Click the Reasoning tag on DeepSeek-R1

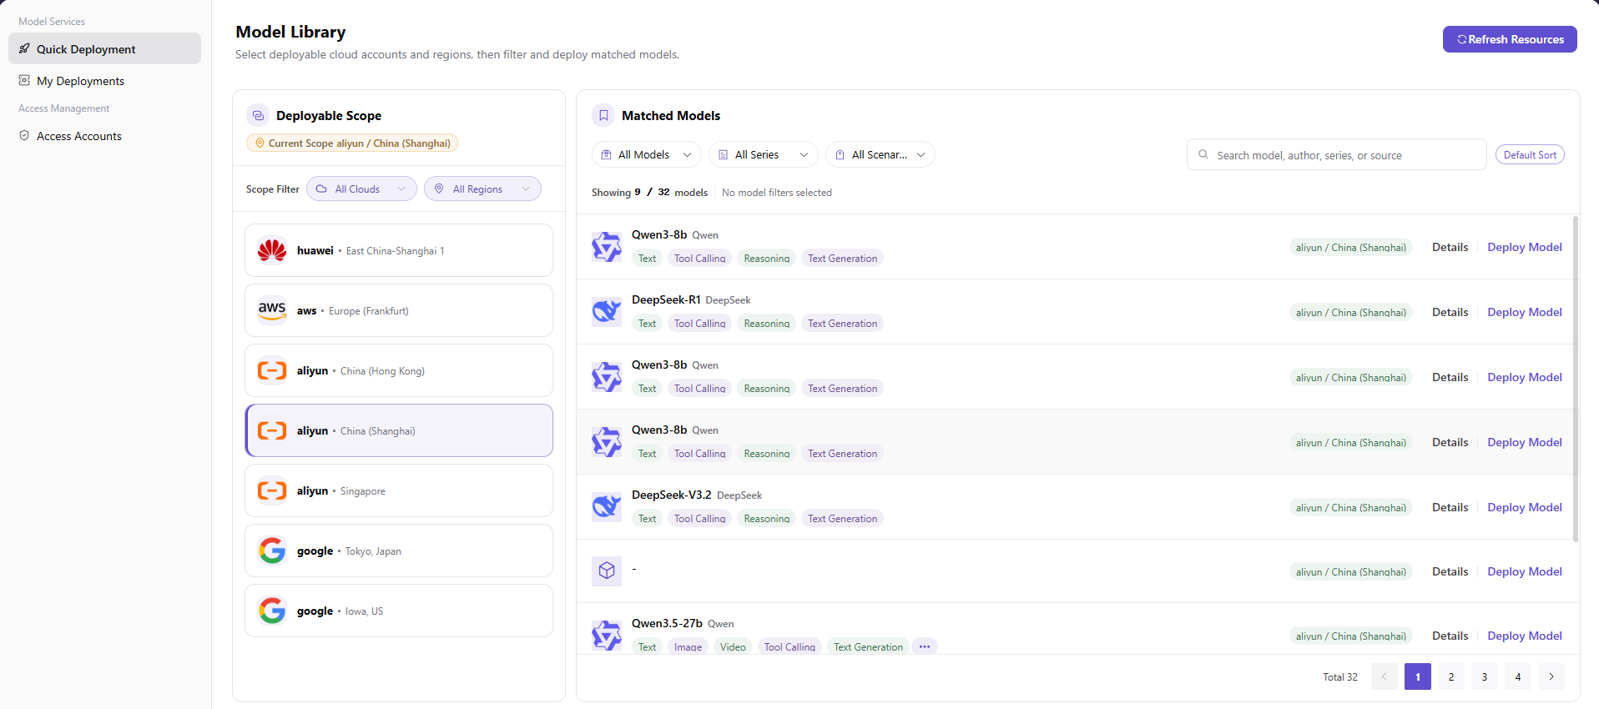[x=767, y=324]
